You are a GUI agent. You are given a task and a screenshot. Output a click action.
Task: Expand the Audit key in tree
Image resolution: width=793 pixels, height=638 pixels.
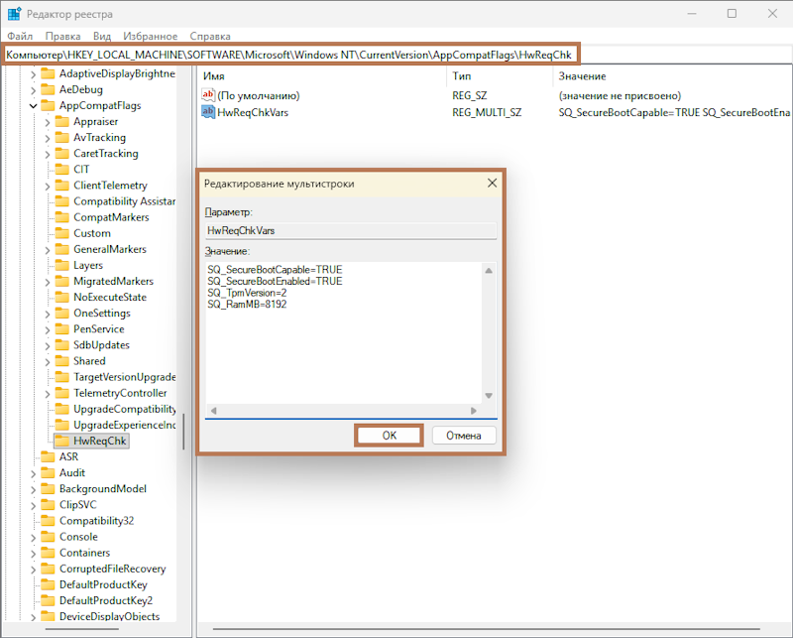point(33,472)
